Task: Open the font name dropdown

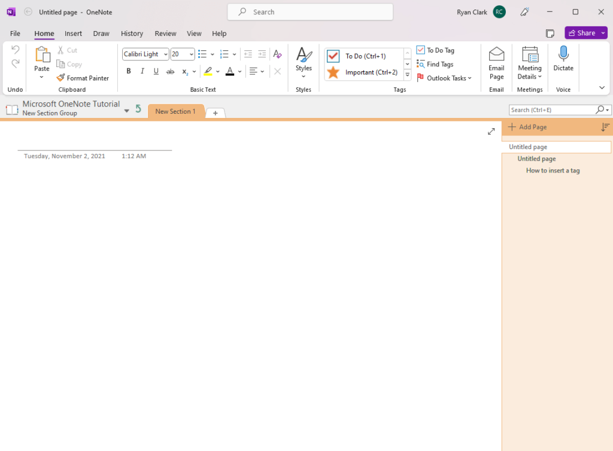Action: click(x=165, y=54)
